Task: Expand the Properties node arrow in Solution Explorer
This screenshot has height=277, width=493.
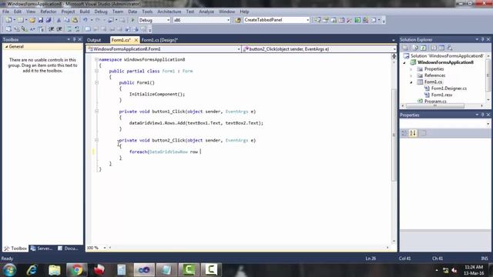Action: [411, 68]
